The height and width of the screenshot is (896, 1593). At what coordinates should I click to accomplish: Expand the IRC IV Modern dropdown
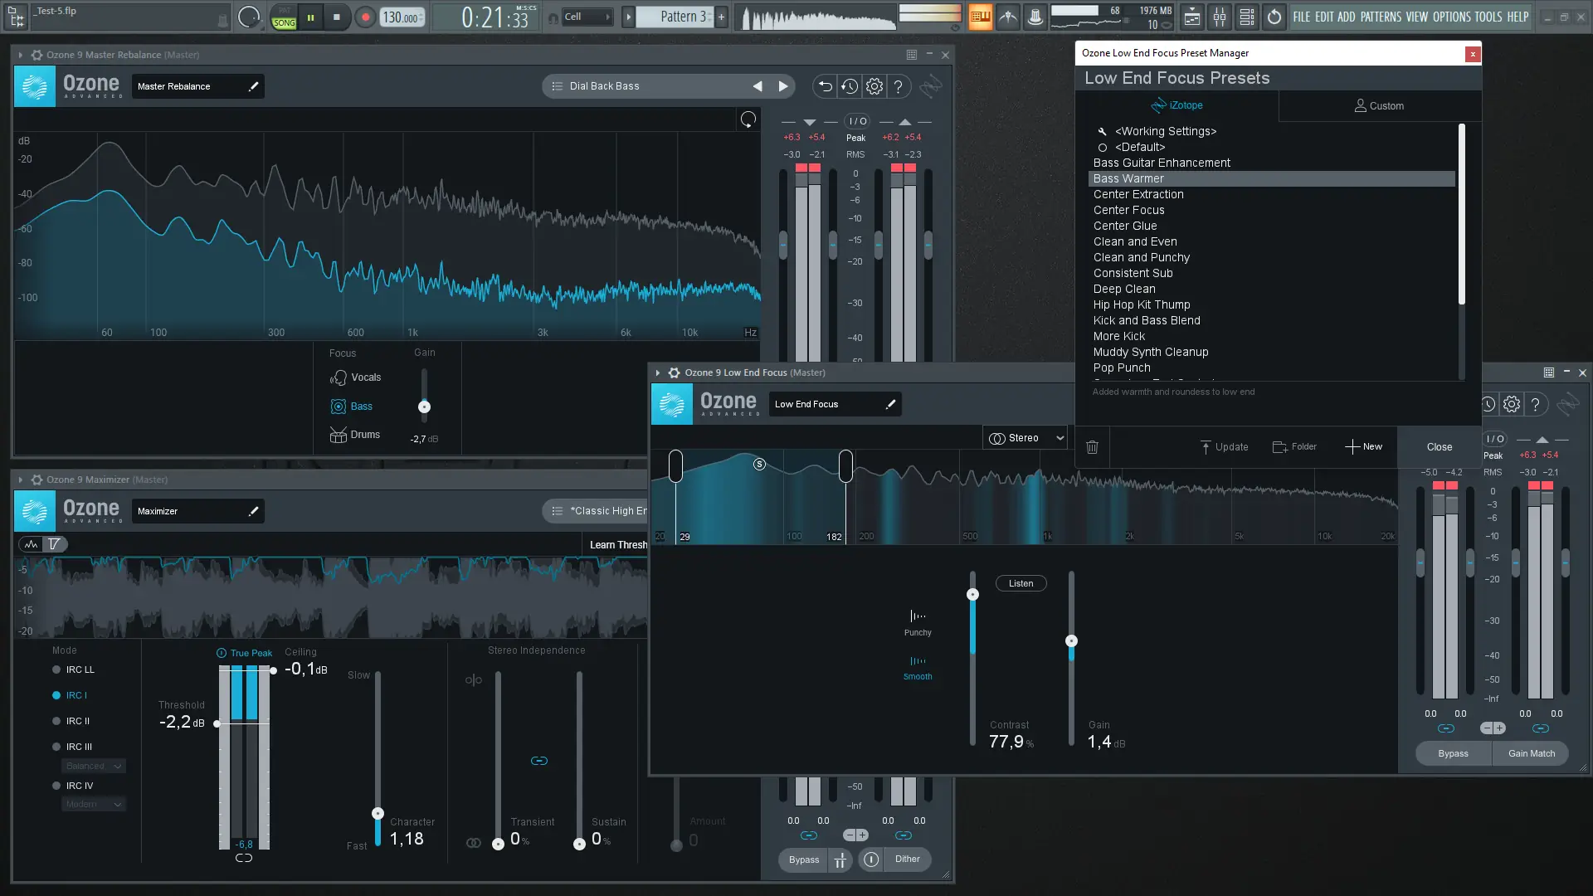95,805
